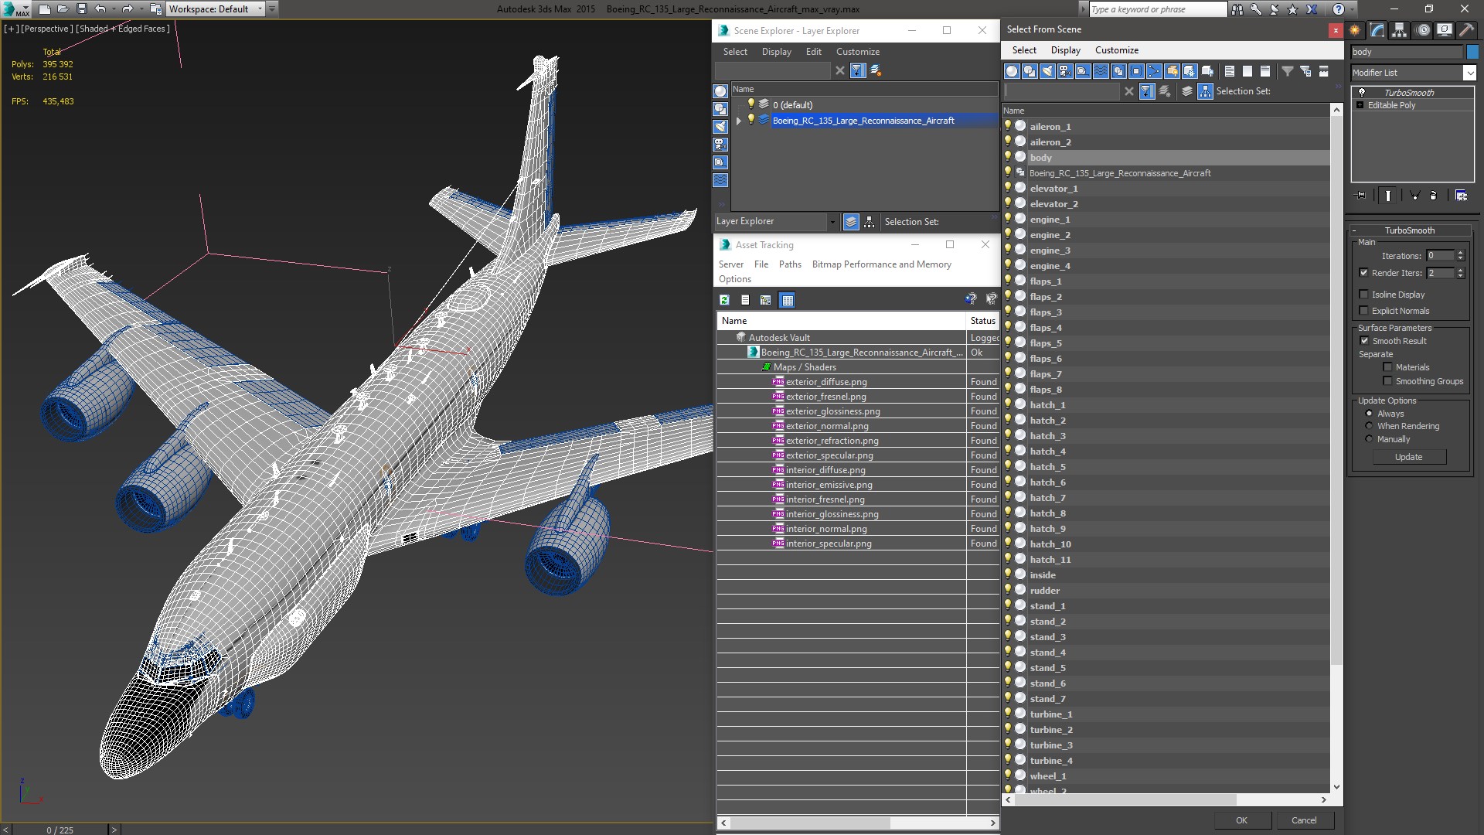Select engine_3 in the object list
Viewport: 1484px width, 835px height.
(x=1050, y=250)
